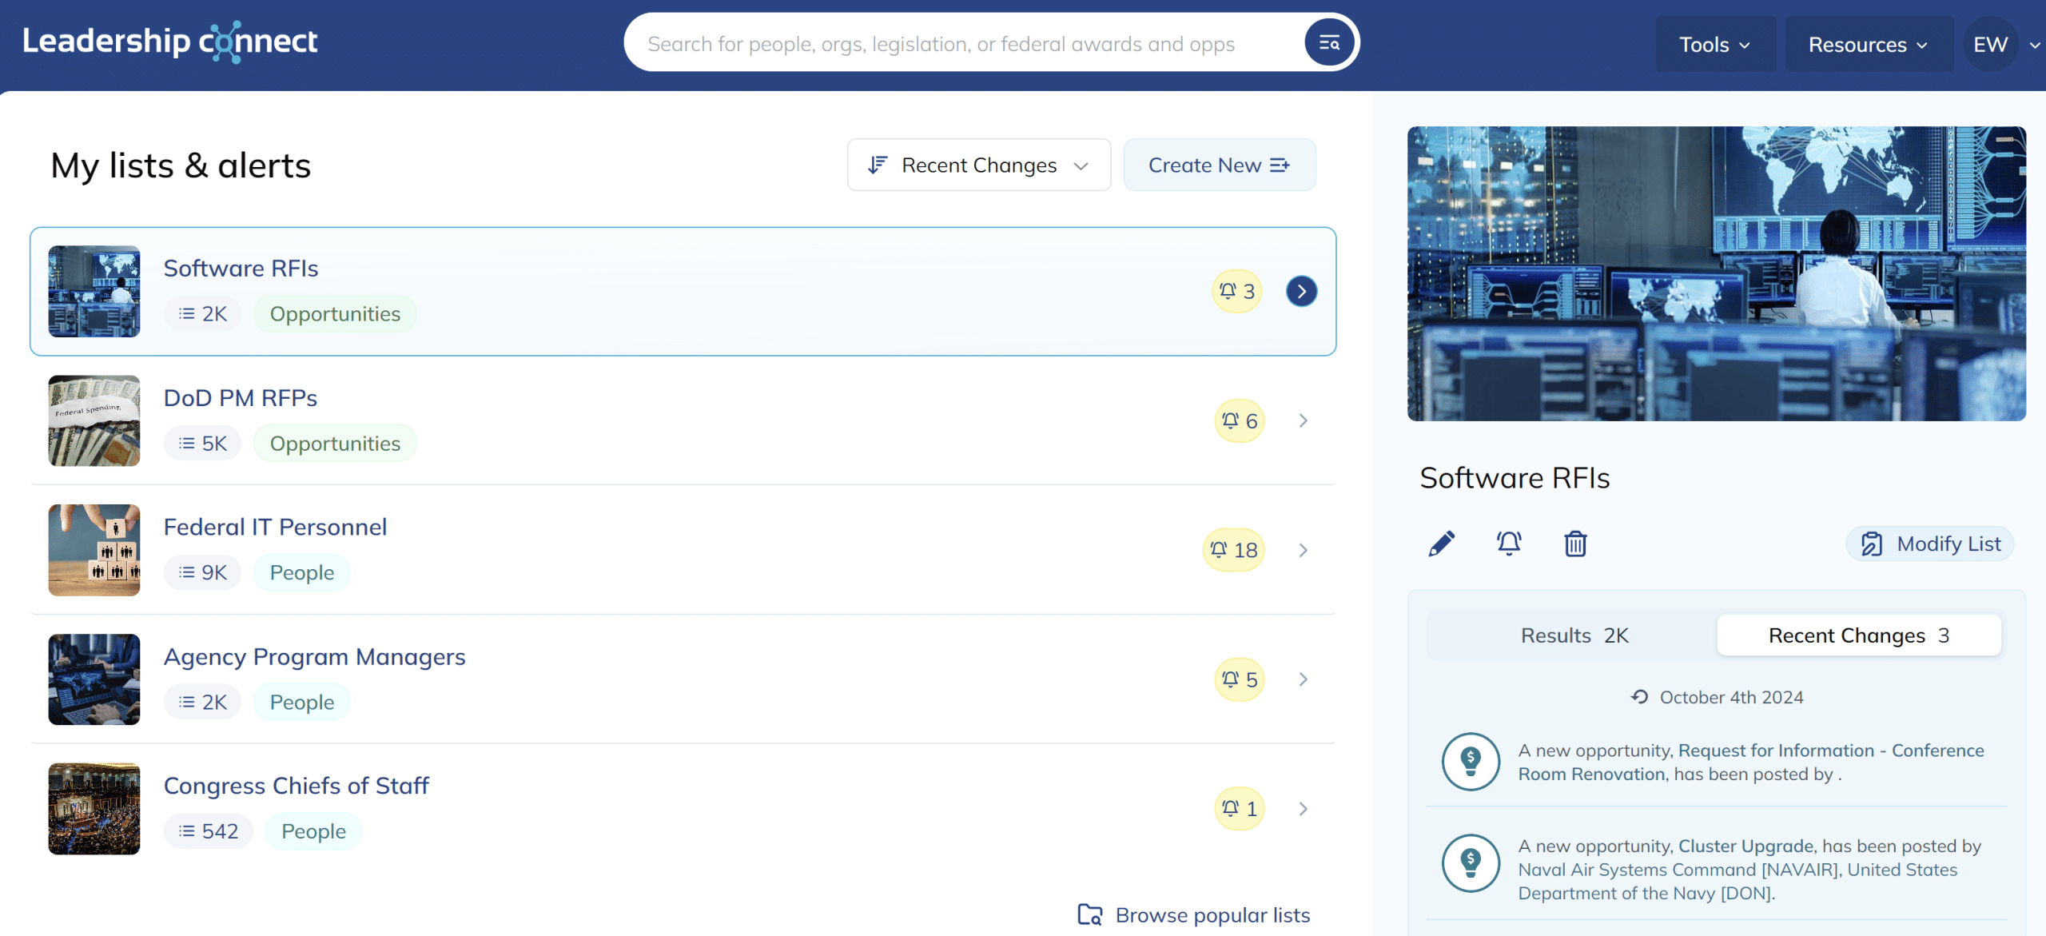The image size is (2046, 936).
Task: Expand the Congress Chiefs of Staff row chevron
Action: pos(1304,809)
